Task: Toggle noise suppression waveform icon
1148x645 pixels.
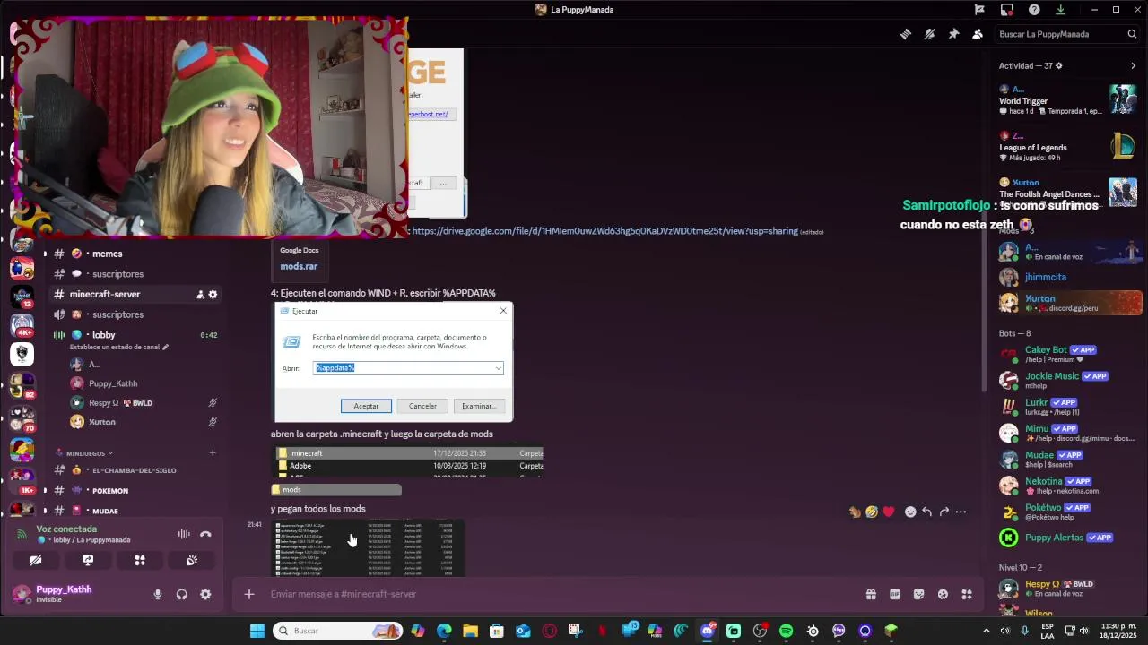Action: point(184,534)
